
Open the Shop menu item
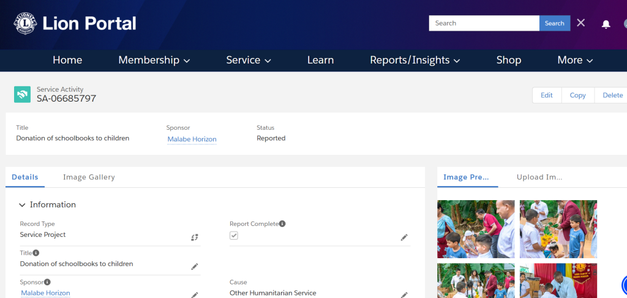pos(509,61)
